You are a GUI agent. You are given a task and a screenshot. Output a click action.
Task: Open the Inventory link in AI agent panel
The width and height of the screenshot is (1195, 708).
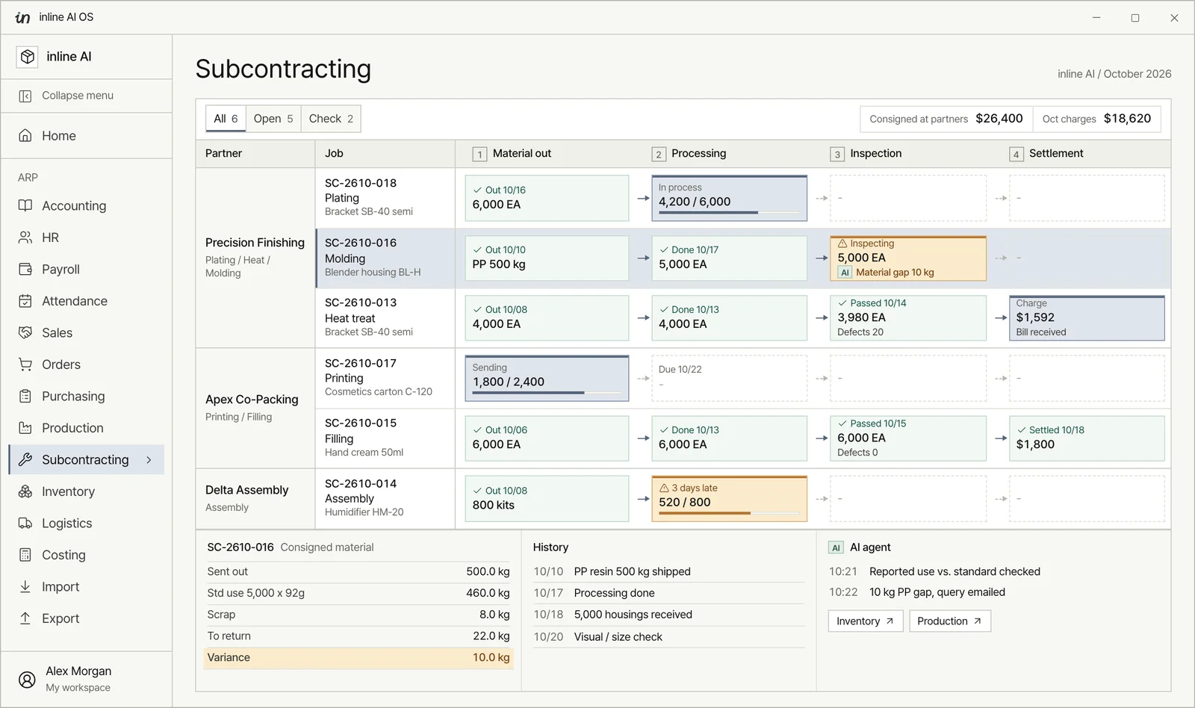866,621
